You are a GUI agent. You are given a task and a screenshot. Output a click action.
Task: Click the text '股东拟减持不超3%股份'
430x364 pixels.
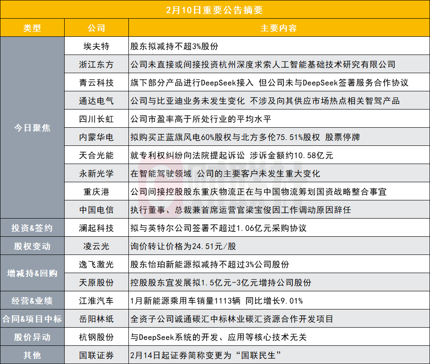(x=174, y=46)
